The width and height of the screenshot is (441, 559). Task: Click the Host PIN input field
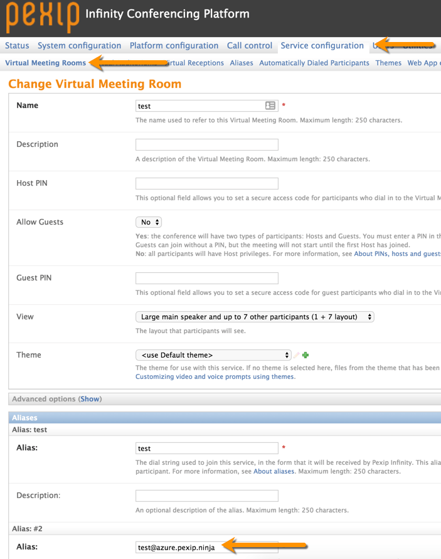click(x=207, y=183)
